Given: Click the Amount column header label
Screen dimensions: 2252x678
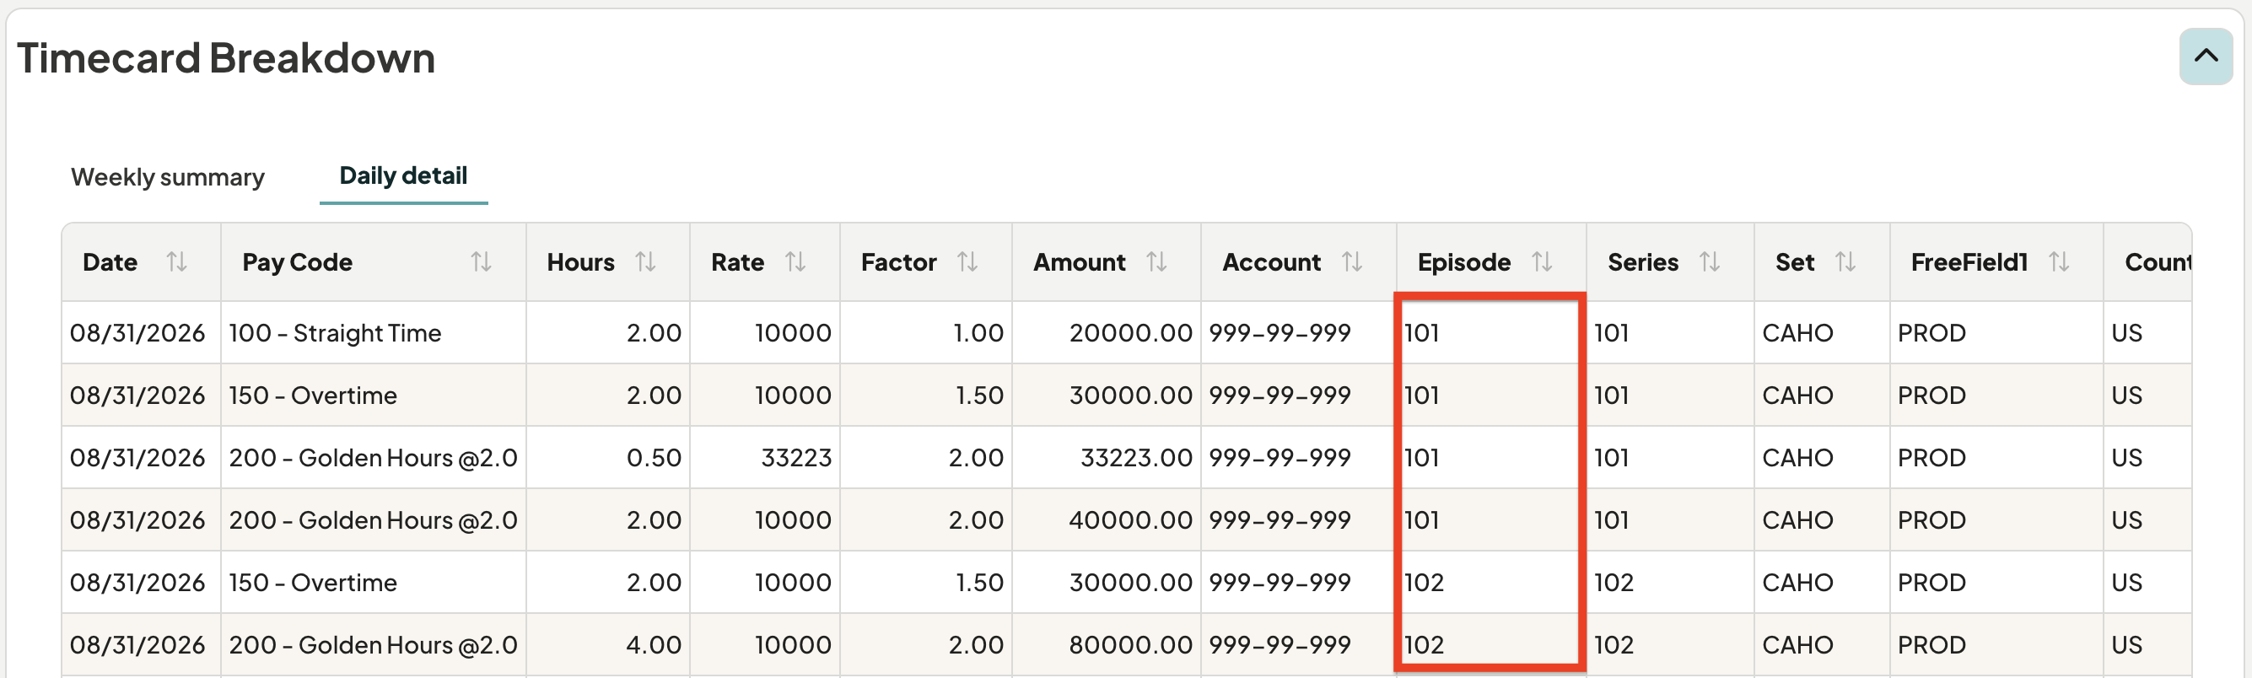Looking at the screenshot, I should coord(1079,262).
